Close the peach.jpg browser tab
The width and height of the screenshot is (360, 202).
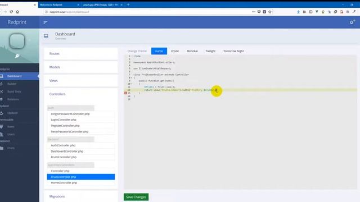tap(121, 5)
